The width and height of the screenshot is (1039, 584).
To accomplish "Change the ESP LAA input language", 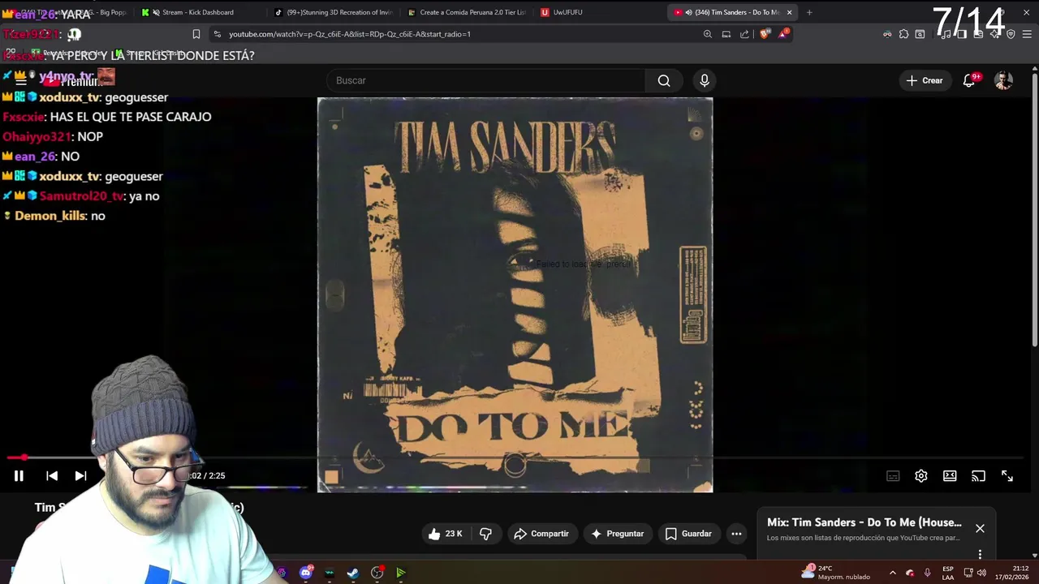I will click(948, 573).
